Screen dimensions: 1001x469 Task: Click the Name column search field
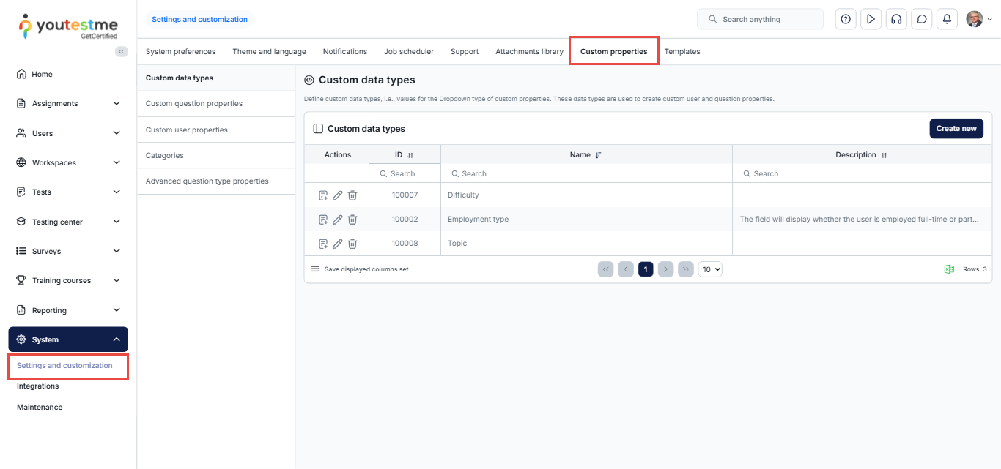pos(586,174)
